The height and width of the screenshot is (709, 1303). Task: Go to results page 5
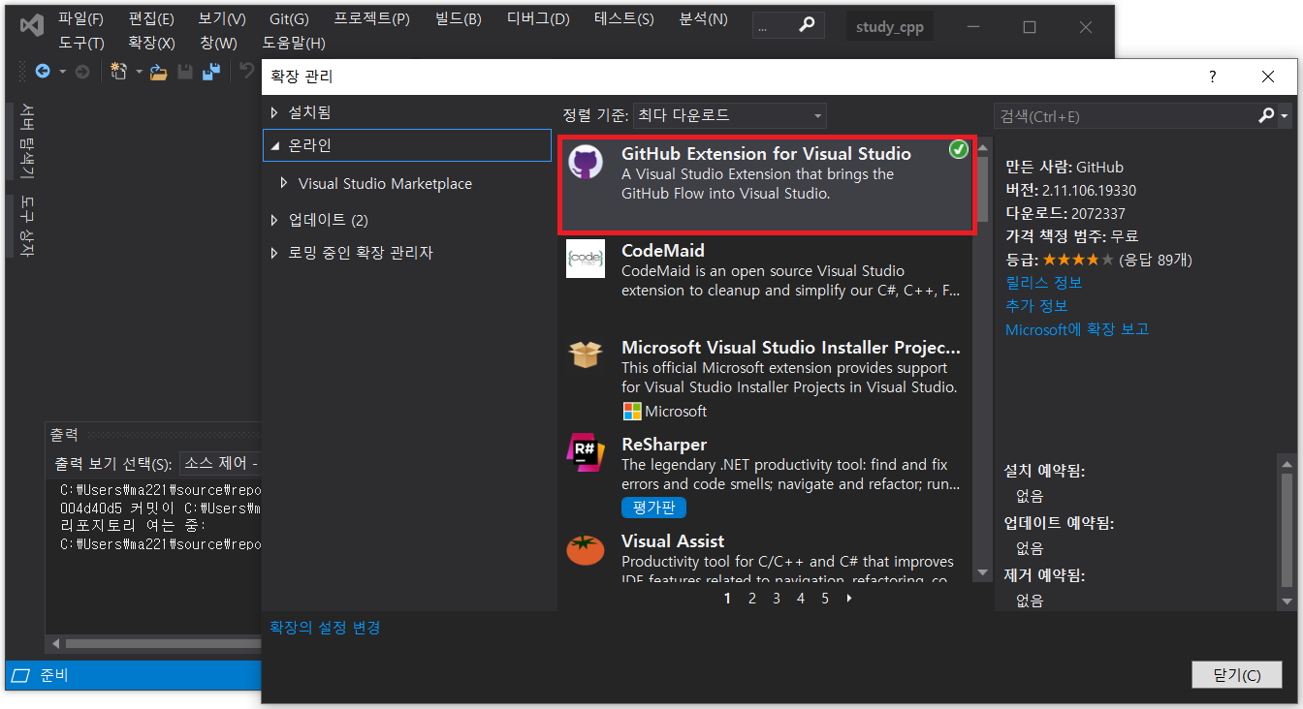pyautogui.click(x=825, y=599)
